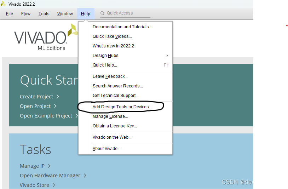This screenshot has width=288, height=189.
Task: Close the Help menu
Action: click(x=86, y=14)
